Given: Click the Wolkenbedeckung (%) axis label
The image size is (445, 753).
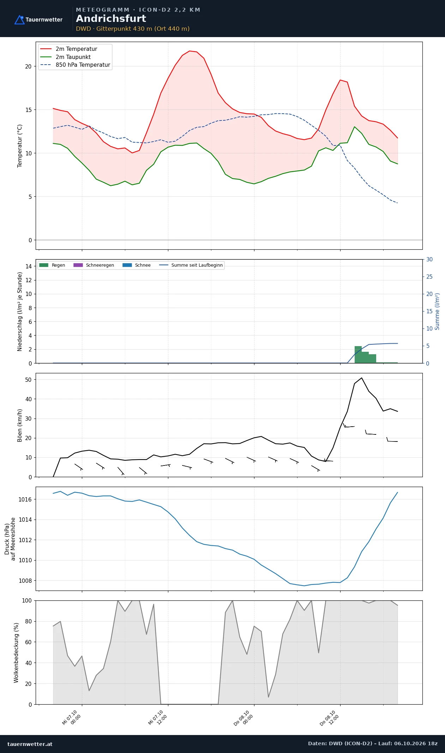Looking at the screenshot, I should [16, 653].
